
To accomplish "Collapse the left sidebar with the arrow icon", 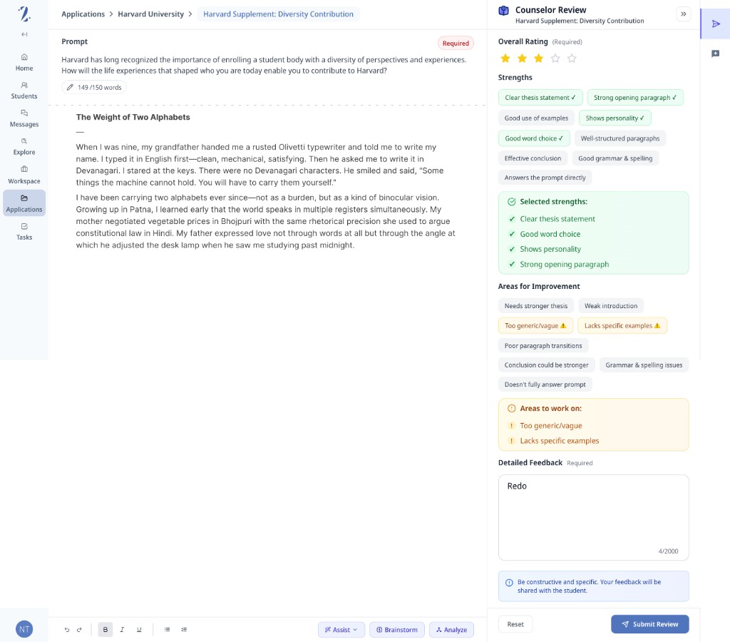I will (24, 34).
